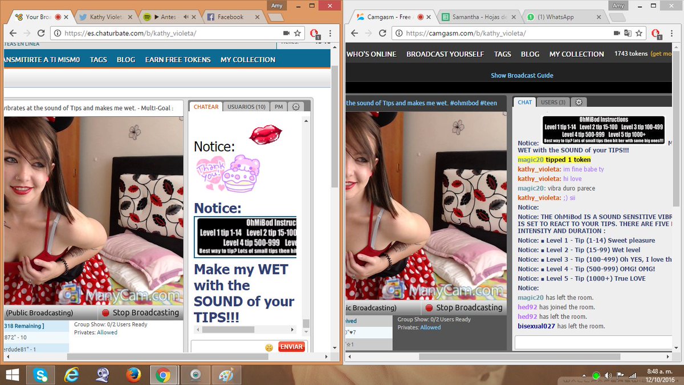
Task: Click the Allowed privates link in left window
Action: coord(107,333)
